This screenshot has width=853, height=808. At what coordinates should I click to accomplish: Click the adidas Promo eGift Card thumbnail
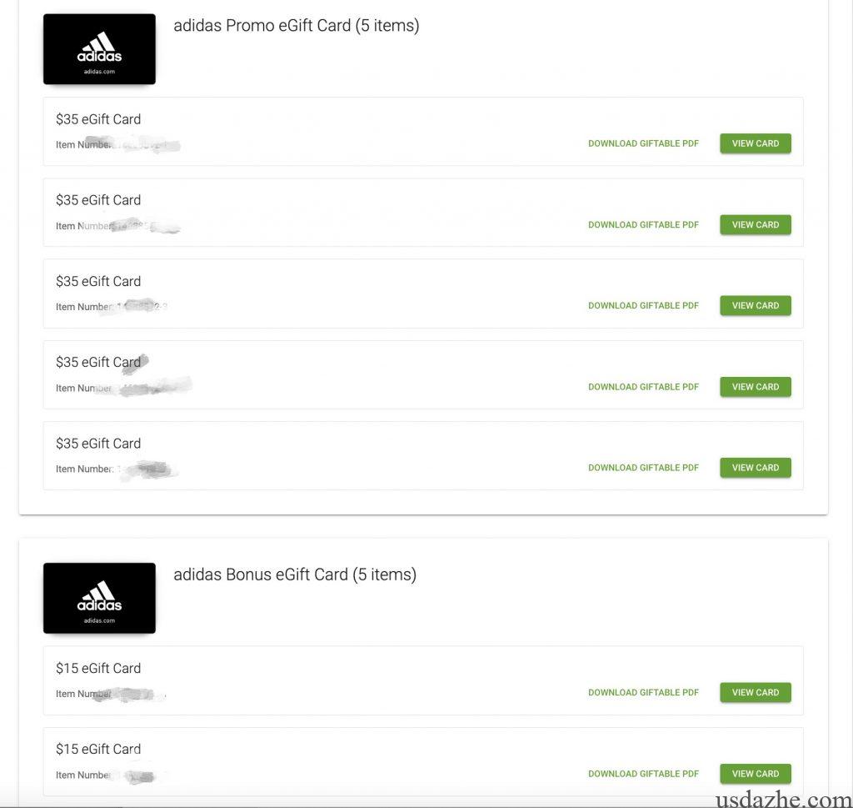[99, 49]
